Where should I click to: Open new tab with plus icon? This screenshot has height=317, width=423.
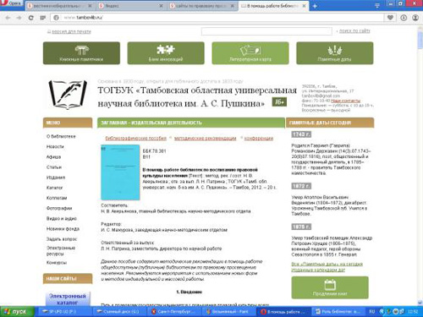(315, 6)
